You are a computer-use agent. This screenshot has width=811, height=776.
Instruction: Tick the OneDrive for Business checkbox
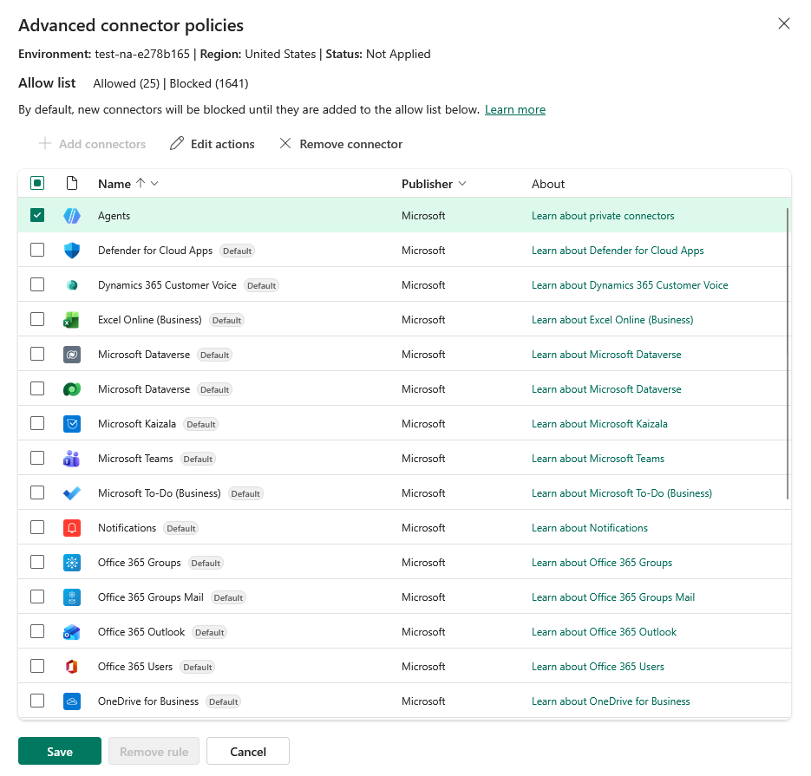coord(37,700)
